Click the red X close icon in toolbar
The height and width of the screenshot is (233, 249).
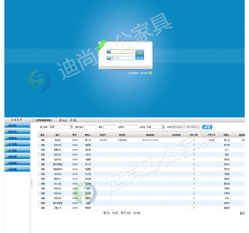pyautogui.click(x=60, y=120)
